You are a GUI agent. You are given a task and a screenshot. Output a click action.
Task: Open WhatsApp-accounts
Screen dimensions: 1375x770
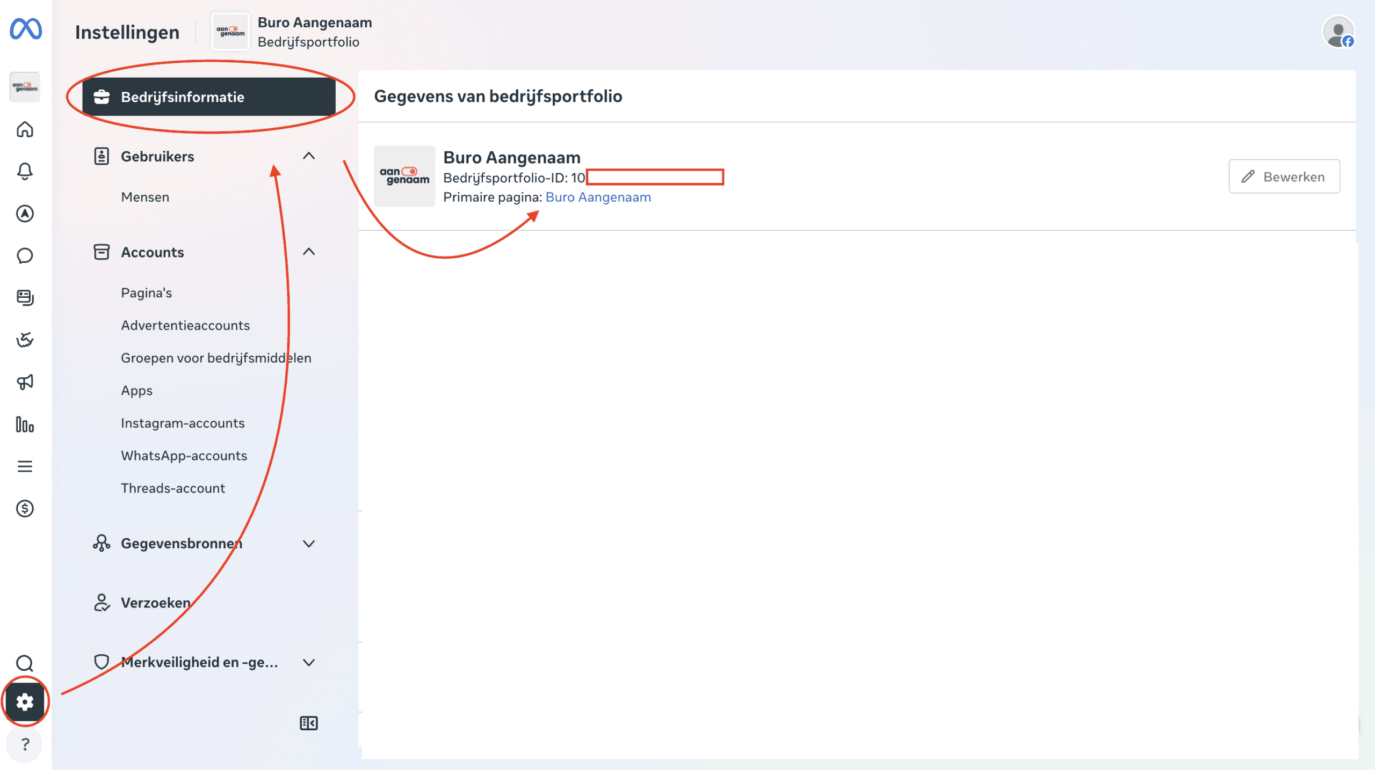point(184,456)
